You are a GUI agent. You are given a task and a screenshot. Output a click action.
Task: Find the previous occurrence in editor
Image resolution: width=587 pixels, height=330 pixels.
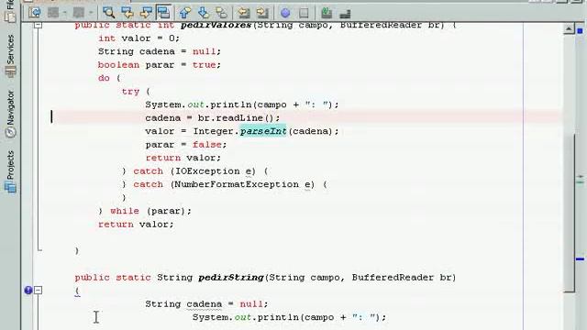127,13
